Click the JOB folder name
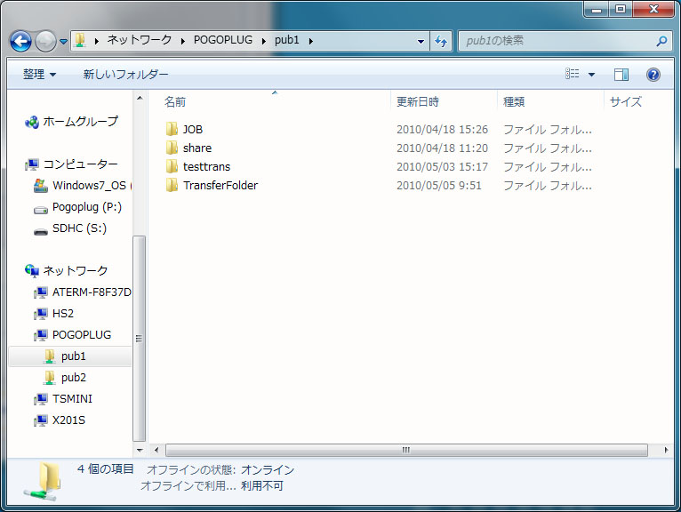Viewport: 681px width, 512px height. 193,130
